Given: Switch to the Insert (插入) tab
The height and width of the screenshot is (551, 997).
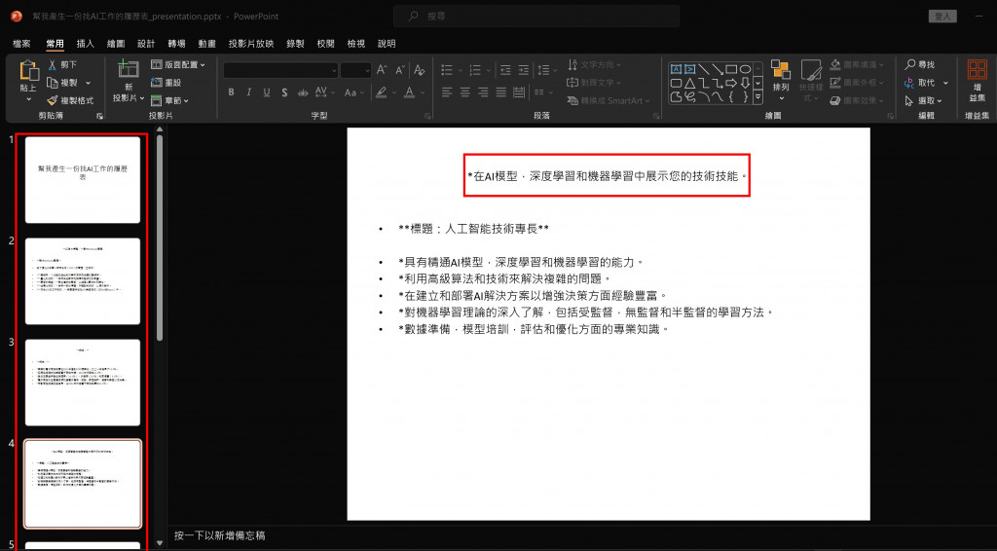Looking at the screenshot, I should (x=86, y=43).
